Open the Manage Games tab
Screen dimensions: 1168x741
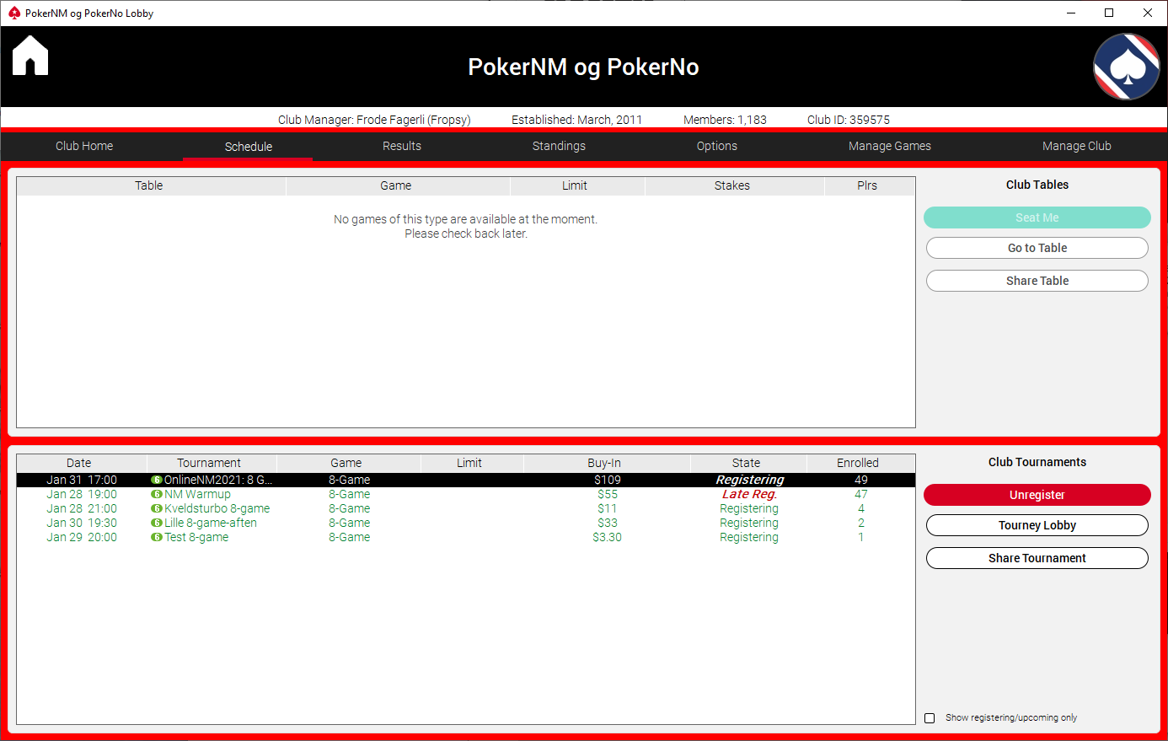coord(890,146)
